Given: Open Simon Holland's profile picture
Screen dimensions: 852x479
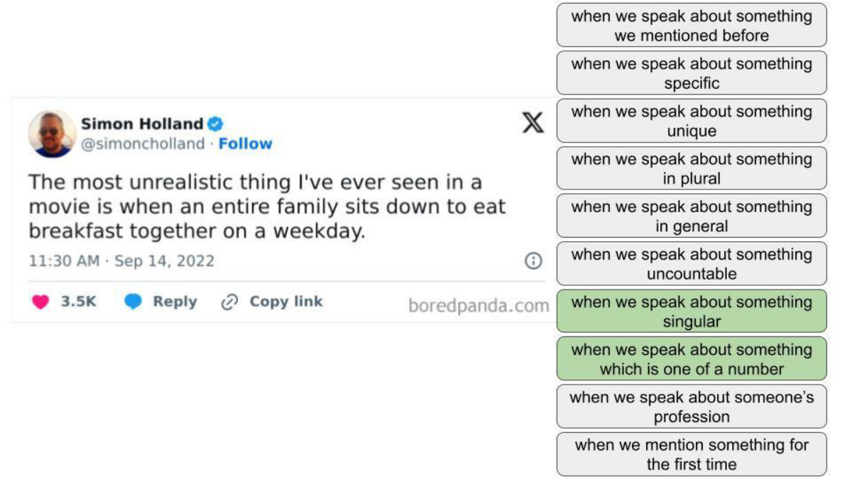Looking at the screenshot, I should 52,133.
